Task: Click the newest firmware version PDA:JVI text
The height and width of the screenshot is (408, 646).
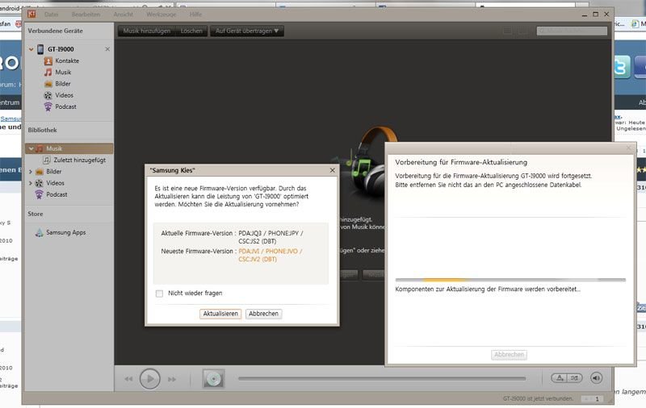Action: tap(271, 255)
